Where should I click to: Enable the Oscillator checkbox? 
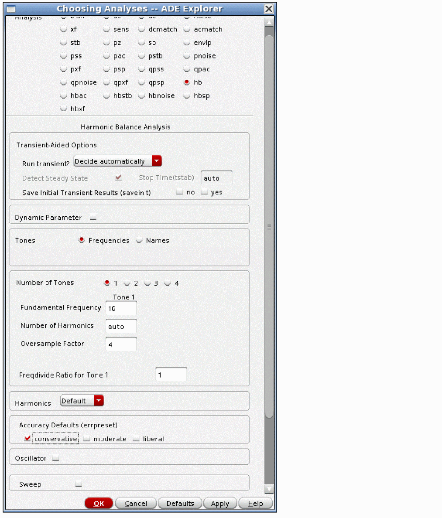55,458
